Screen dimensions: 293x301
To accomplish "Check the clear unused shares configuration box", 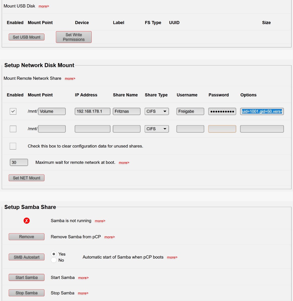I will [x=13, y=146].
